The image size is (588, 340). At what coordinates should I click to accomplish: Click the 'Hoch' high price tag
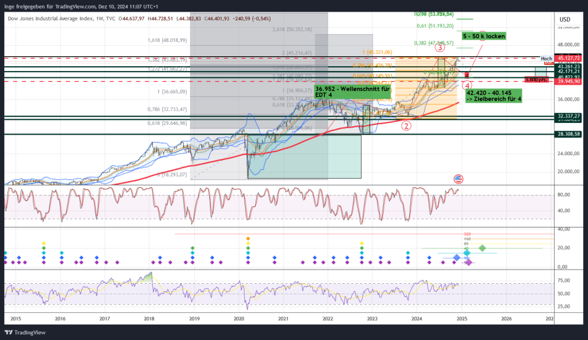coord(547,59)
